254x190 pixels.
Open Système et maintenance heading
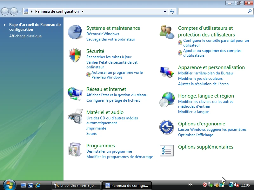tap(113, 28)
